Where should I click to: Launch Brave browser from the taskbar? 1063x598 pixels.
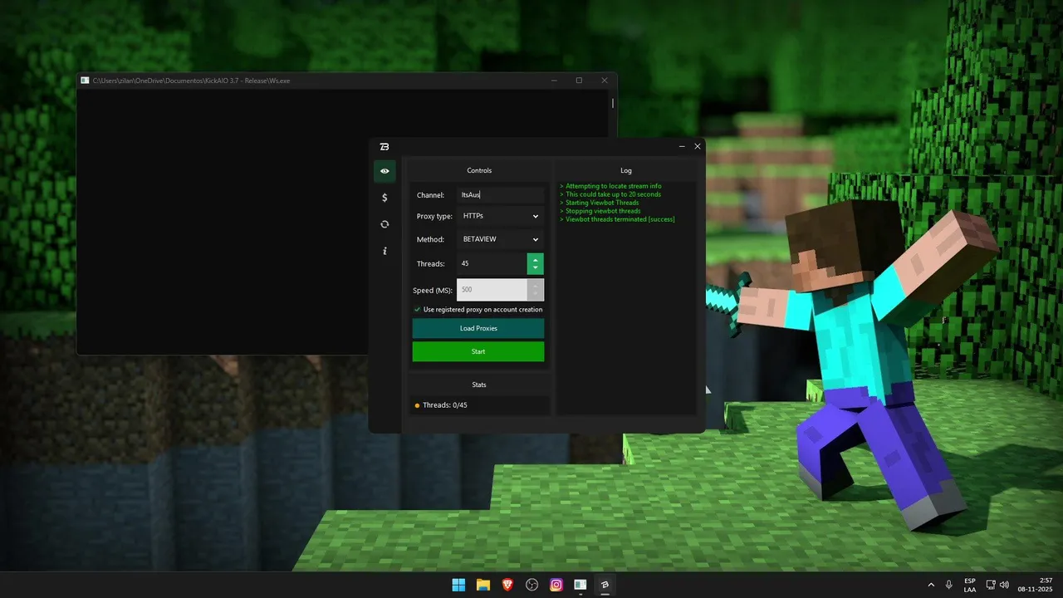coord(507,585)
